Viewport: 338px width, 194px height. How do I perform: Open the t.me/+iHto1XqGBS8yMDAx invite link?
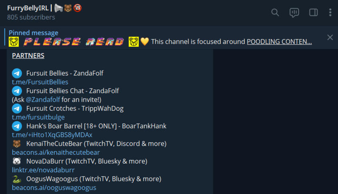coord(52,135)
